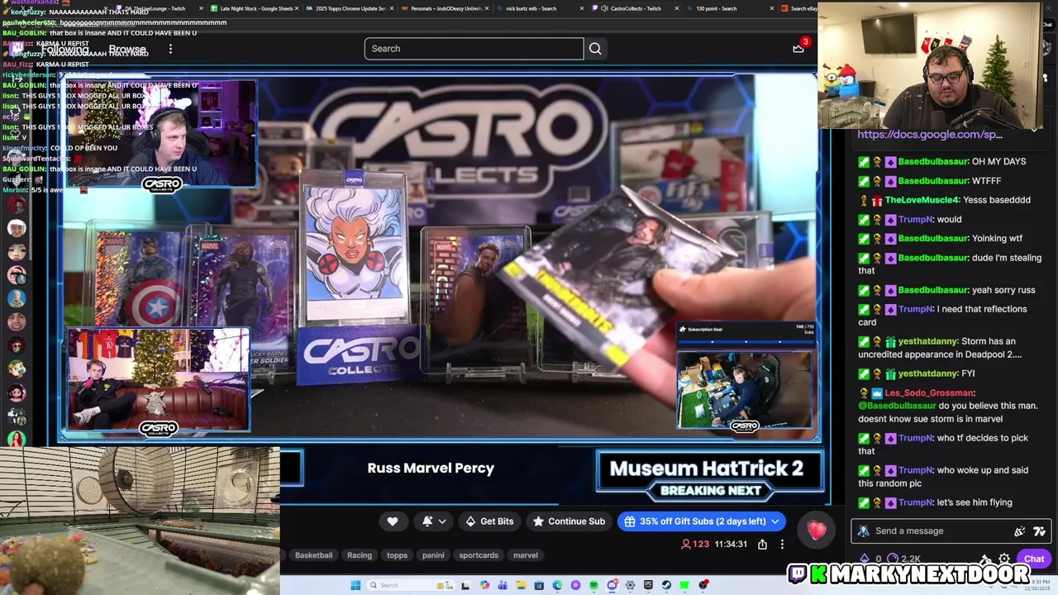
Task: Open Steam from the taskbar
Action: [666, 585]
